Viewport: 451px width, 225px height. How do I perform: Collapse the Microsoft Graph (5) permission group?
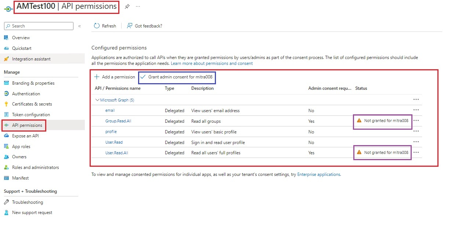97,100
